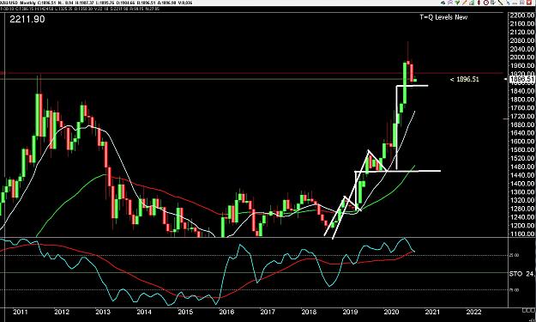This screenshot has height=322, width=536.
Task: Click the 2200.00 price scale label
Action: coord(521,15)
